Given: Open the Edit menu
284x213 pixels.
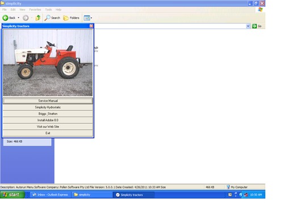Looking at the screenshot, I should 13,10.
